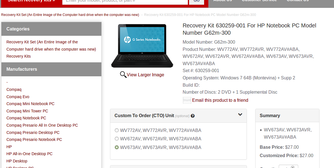Screen dimensions: 334x168
Task: Click the Base Price $27.00 text
Action: 279,147
